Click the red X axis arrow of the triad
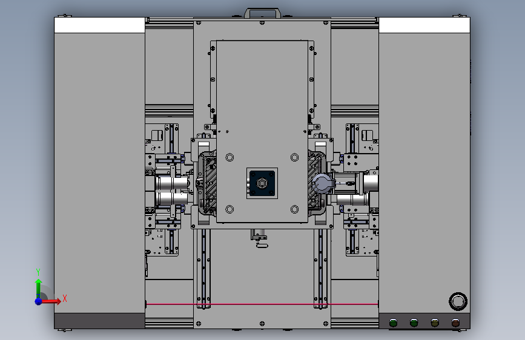Viewport: 525px width, 340px height. 51,301
